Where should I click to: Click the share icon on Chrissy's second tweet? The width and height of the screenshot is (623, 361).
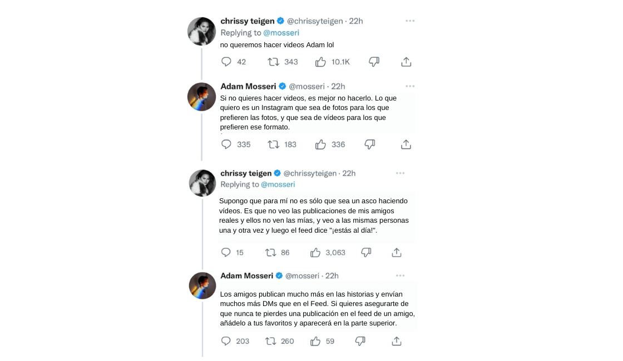pyautogui.click(x=397, y=252)
